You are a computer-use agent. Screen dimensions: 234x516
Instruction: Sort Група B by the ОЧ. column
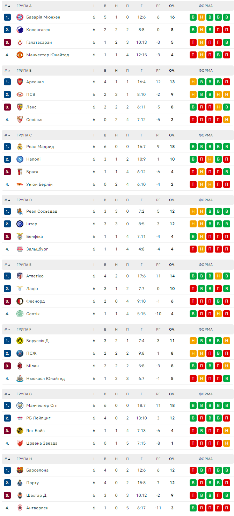[172, 71]
